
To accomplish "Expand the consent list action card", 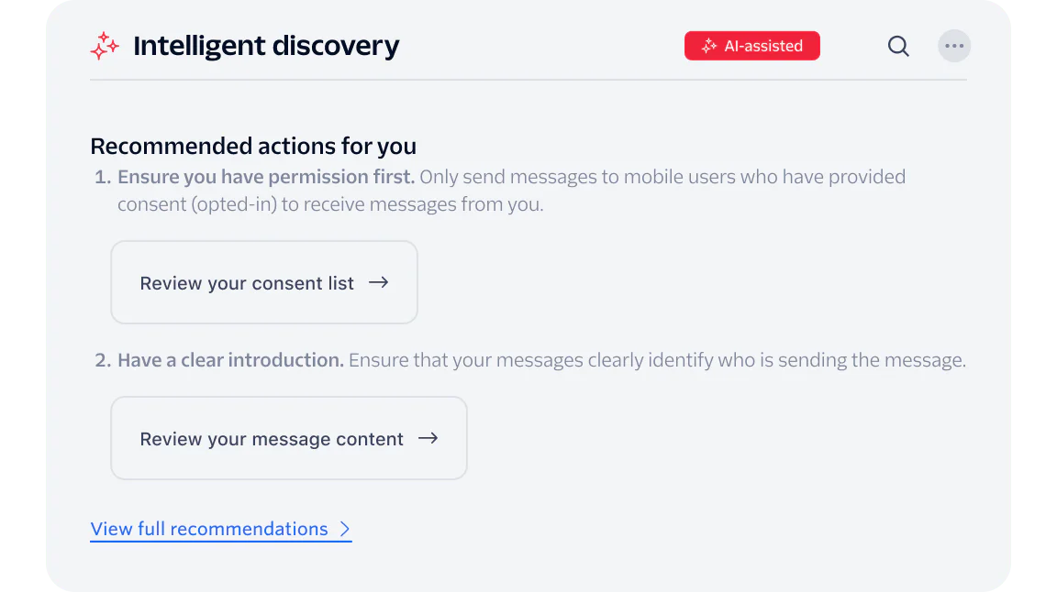I will tap(263, 282).
